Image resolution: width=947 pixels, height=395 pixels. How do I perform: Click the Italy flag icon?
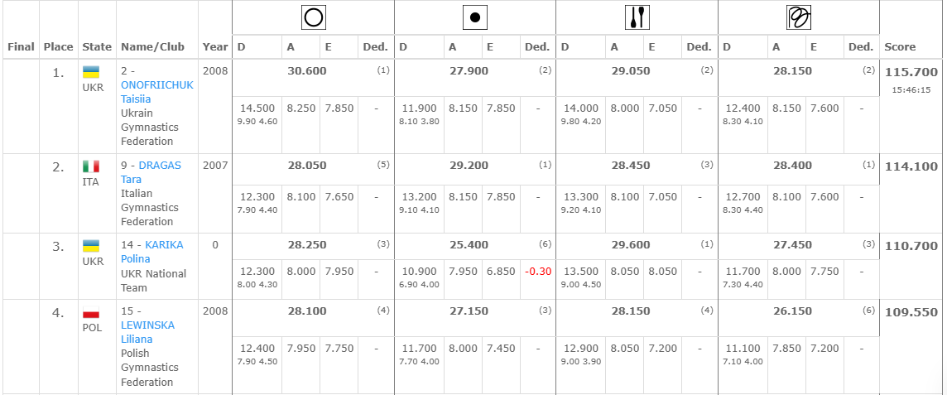point(91,166)
